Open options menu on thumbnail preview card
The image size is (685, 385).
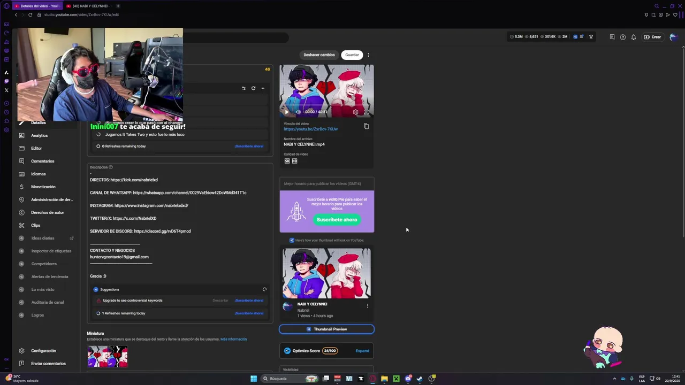[367, 306]
